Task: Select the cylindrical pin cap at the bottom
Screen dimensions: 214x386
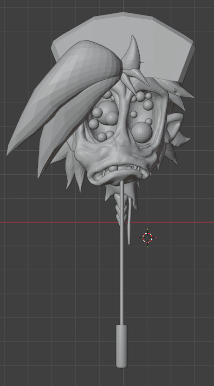Action: point(122,346)
